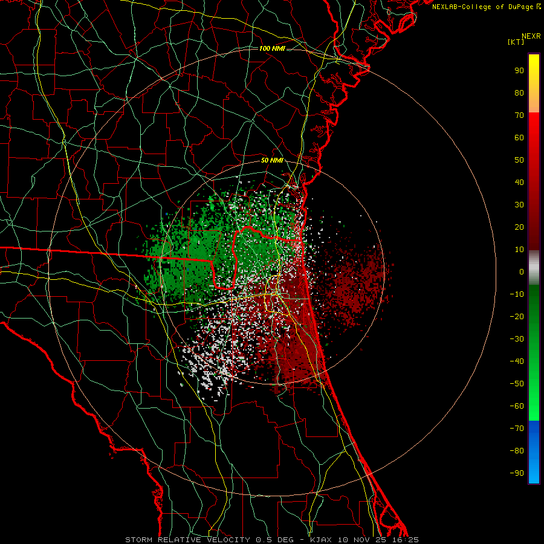Click the gray zero-velocity segment of color bar
The width and height of the screenshot is (544, 544).
coord(534,268)
